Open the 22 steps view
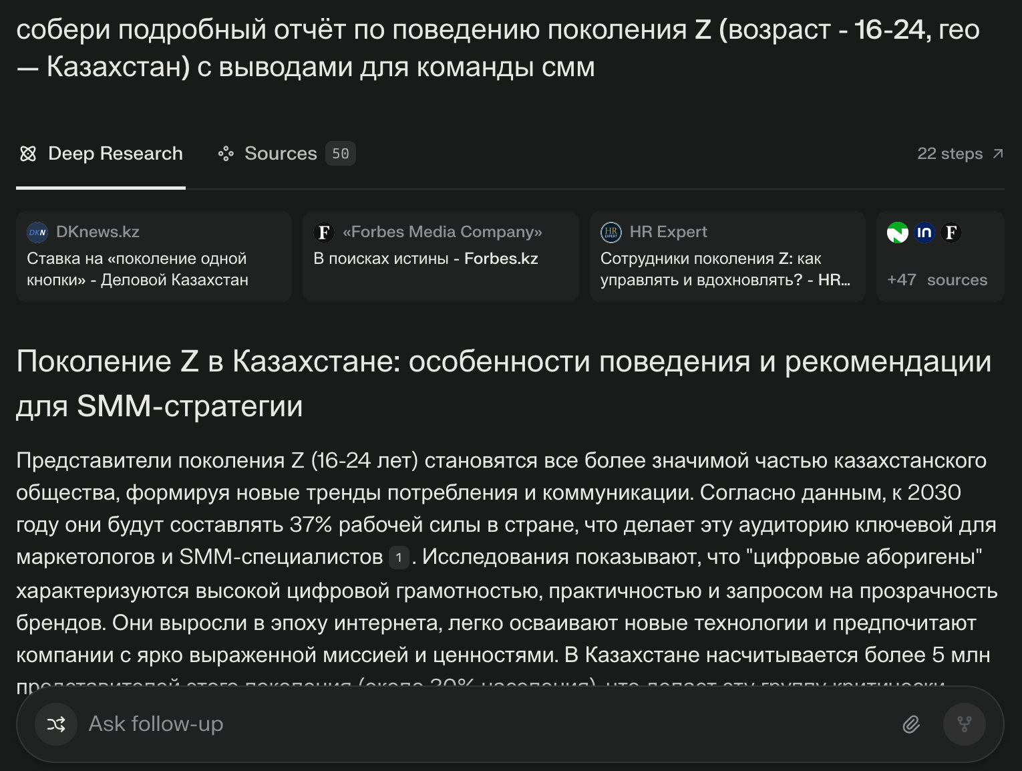Image resolution: width=1022 pixels, height=771 pixels. tap(951, 153)
